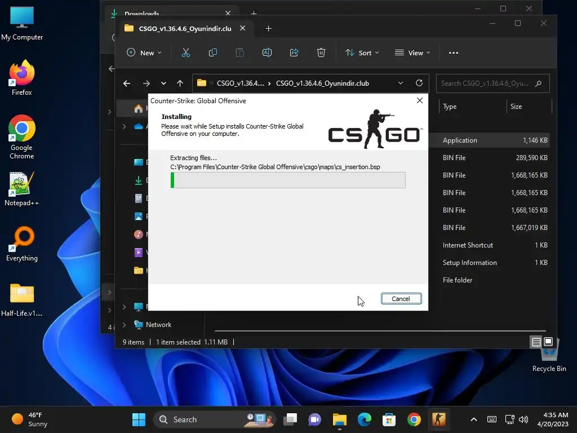Viewport: 577px width, 433px height.
Task: Go back with the Explorer back arrow
Action: coord(127,83)
